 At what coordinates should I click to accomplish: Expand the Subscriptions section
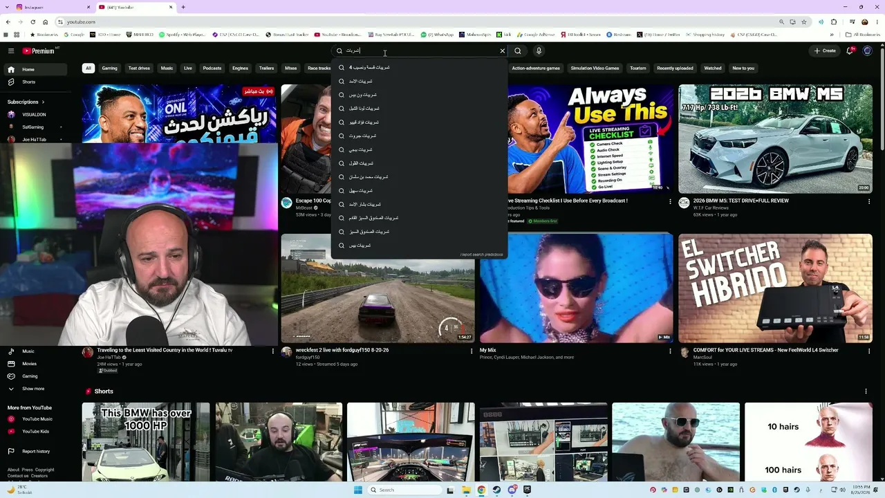(26, 102)
